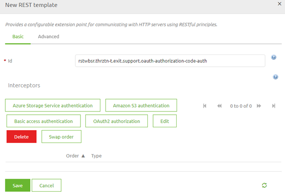Focus the Id input field
The image size is (285, 196).
pyautogui.click(x=170, y=61)
